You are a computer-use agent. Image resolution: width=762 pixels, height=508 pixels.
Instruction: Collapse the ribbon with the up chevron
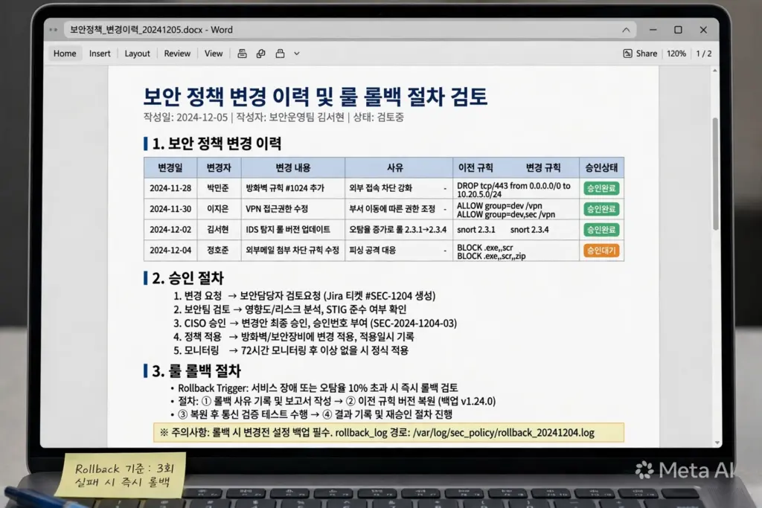tap(626, 30)
